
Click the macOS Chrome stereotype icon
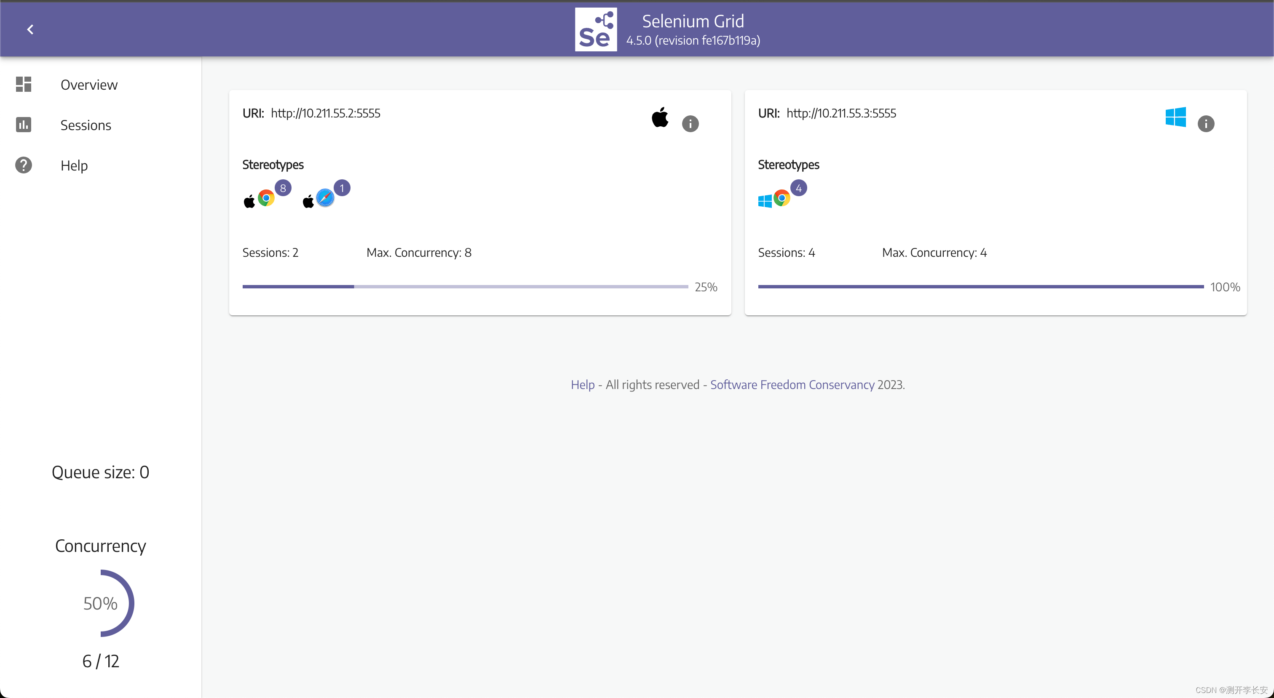click(x=265, y=198)
